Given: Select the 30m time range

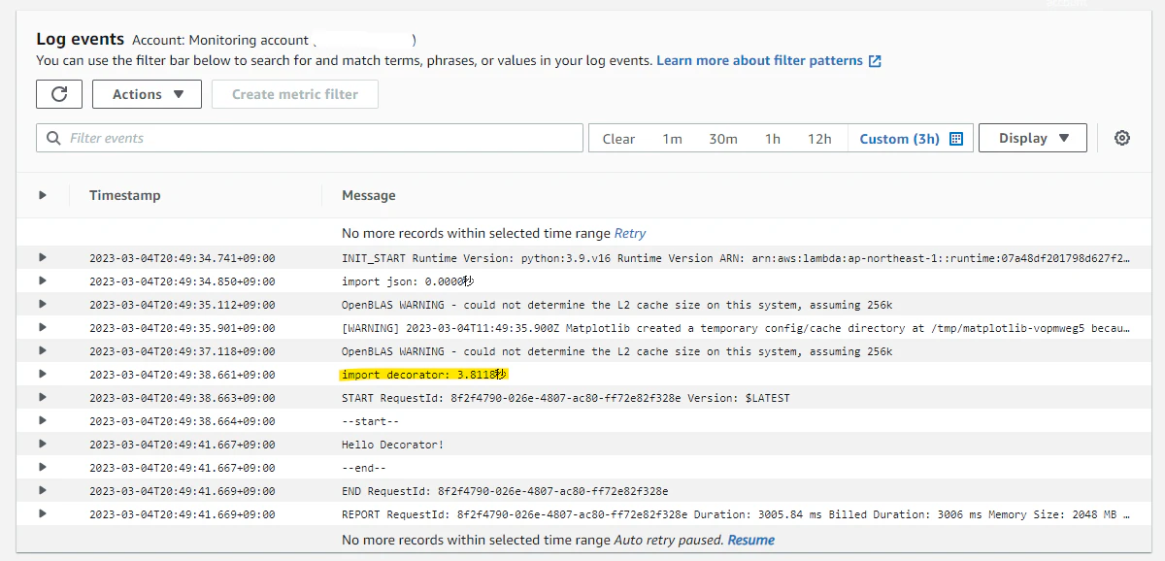Looking at the screenshot, I should (x=722, y=139).
